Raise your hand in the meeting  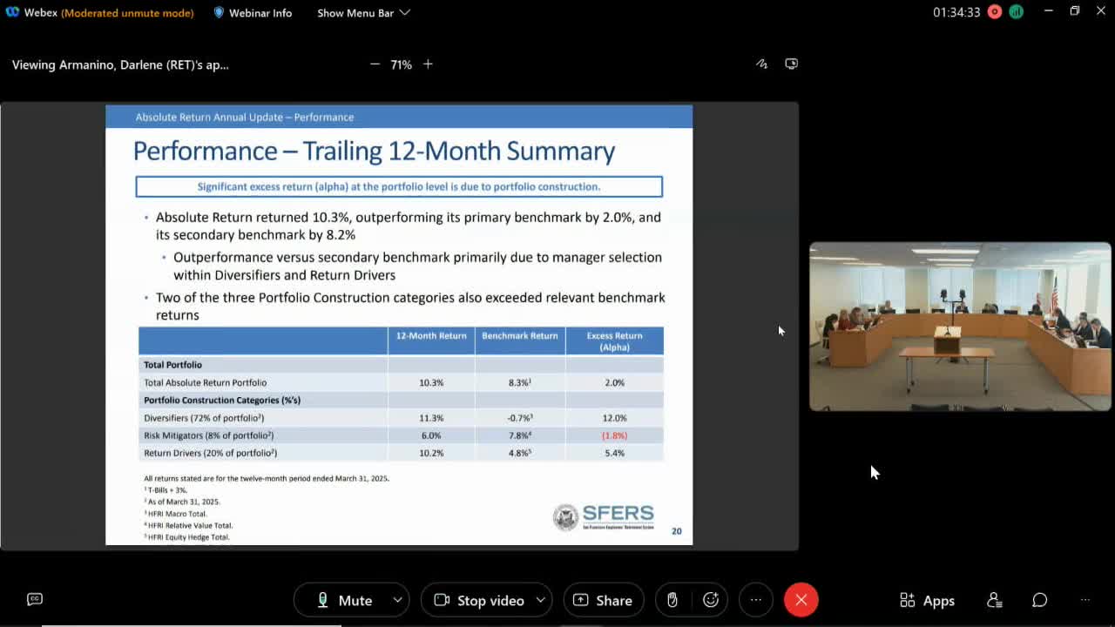[672, 600]
